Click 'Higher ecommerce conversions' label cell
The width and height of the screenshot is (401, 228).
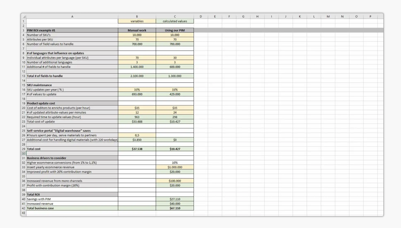[x=72, y=163]
